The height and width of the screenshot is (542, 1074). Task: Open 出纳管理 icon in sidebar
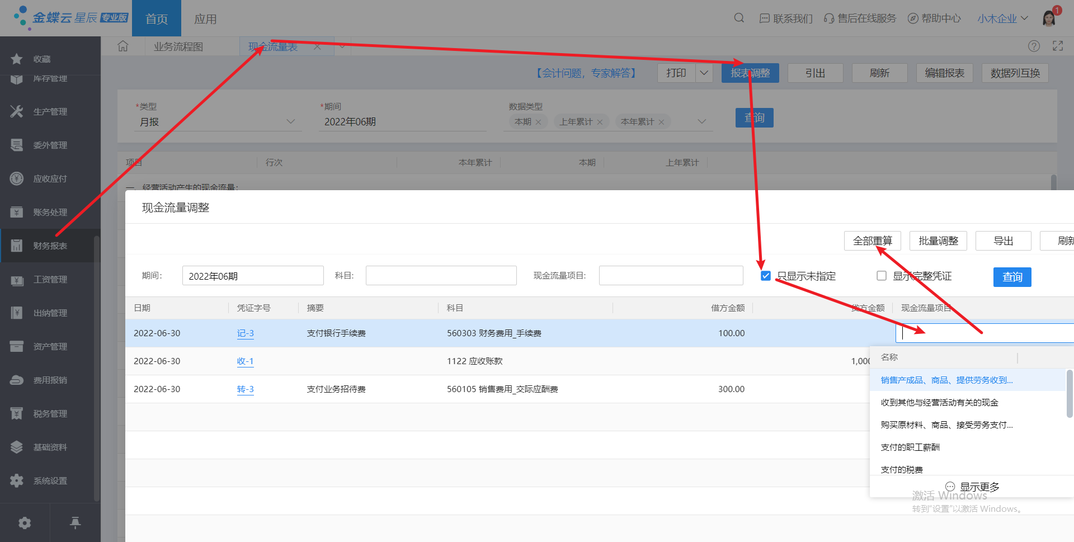17,313
